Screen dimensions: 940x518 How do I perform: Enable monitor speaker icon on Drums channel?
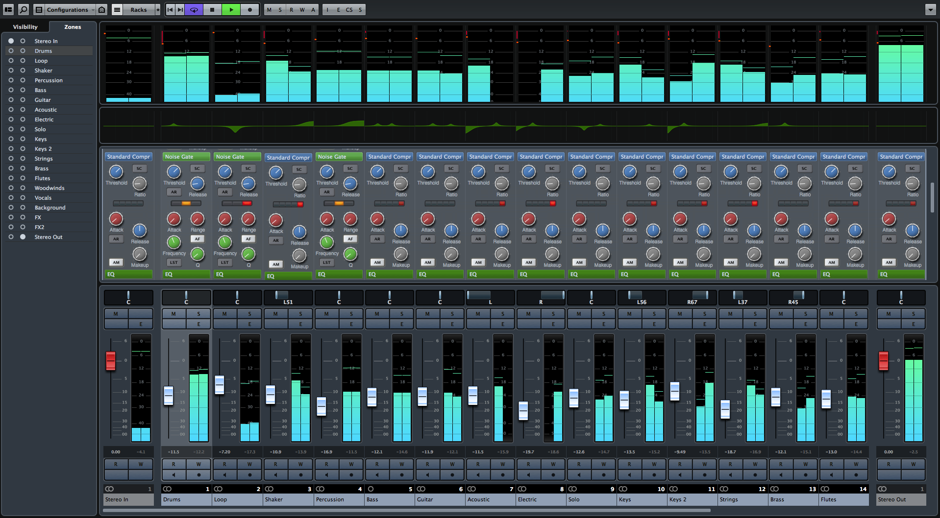click(x=173, y=475)
